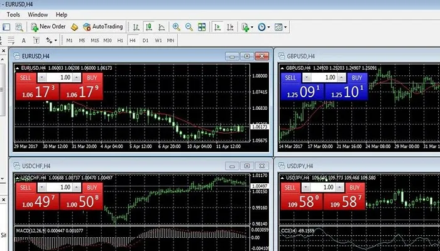Click the zoom in magnifier icon

(x=177, y=27)
